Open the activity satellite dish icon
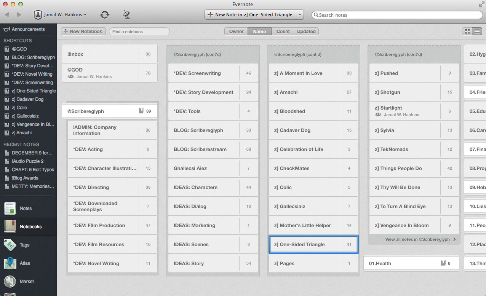486x296 pixels. 126,15
